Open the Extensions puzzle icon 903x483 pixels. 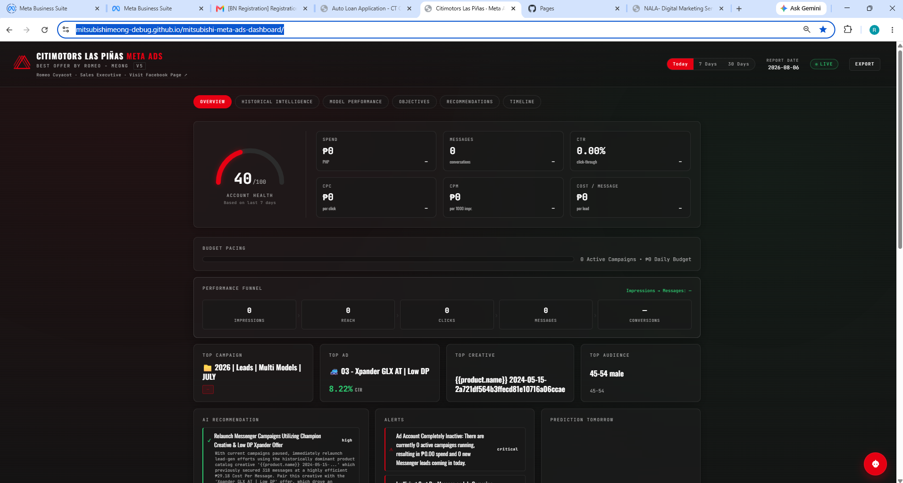click(848, 30)
